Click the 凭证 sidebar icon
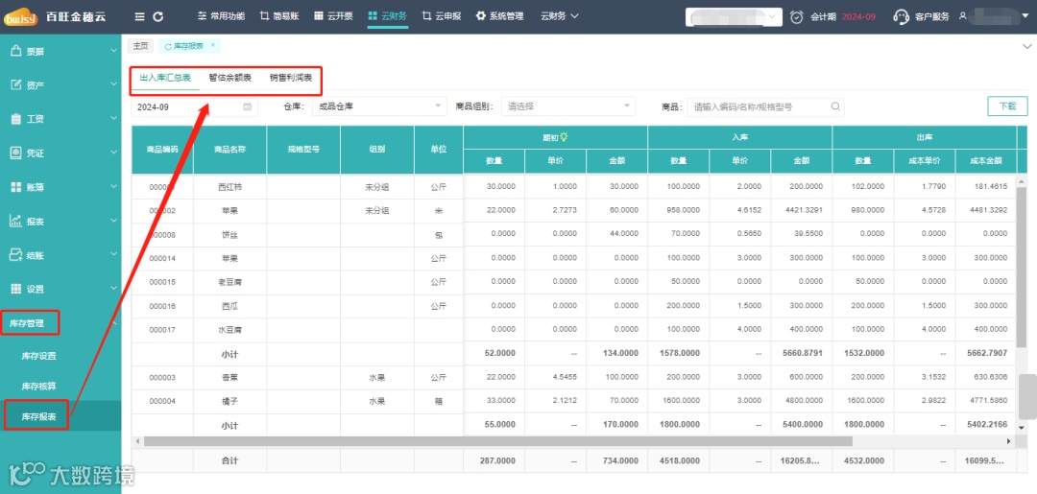 click(x=16, y=153)
